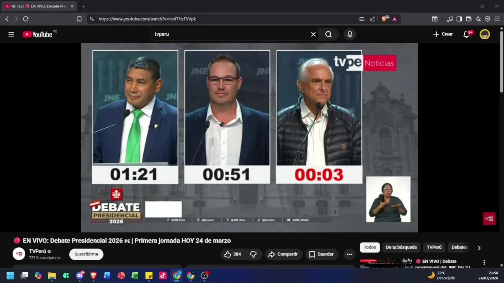Open YouTube notifications bell
The image size is (504, 283).
tap(467, 34)
